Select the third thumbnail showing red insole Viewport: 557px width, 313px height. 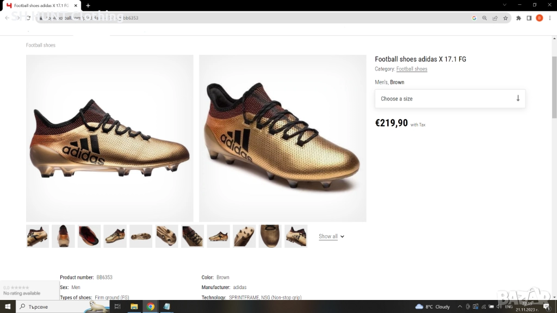tap(89, 236)
